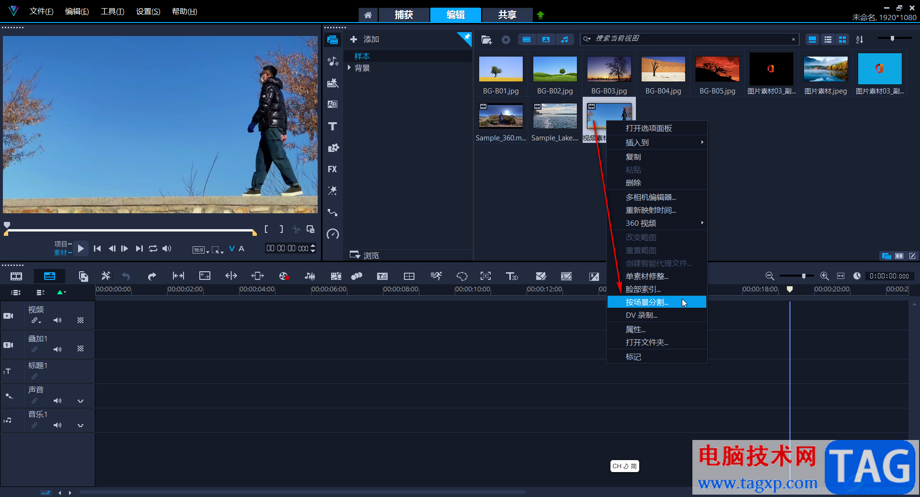Jump to the start of the clip
This screenshot has width=920, height=497.
[97, 248]
